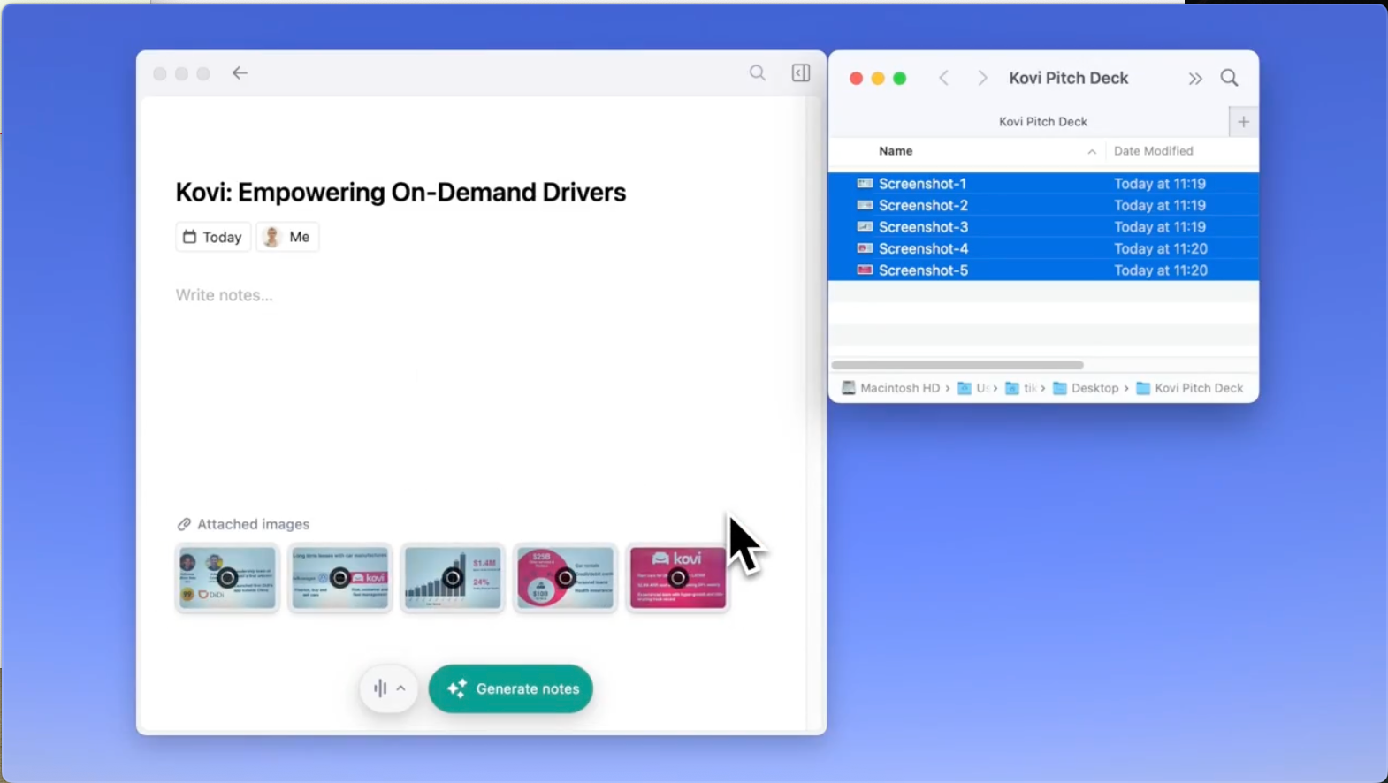The width and height of the screenshot is (1388, 783).
Task: Click the Screenshot-1 file icon
Action: pos(865,184)
